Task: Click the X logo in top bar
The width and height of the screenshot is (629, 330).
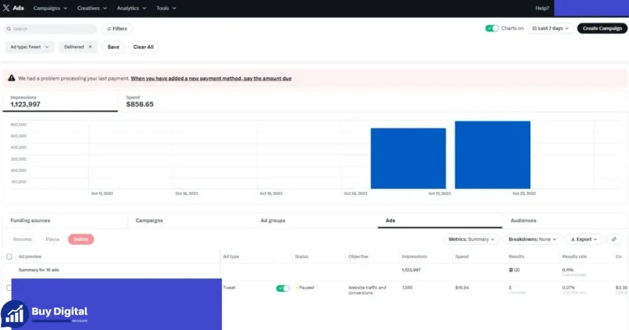Action: pos(6,8)
